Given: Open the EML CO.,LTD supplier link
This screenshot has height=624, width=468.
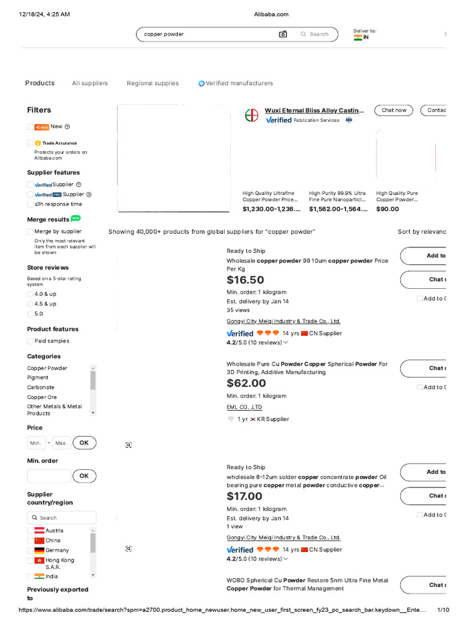Looking at the screenshot, I should [244, 407].
